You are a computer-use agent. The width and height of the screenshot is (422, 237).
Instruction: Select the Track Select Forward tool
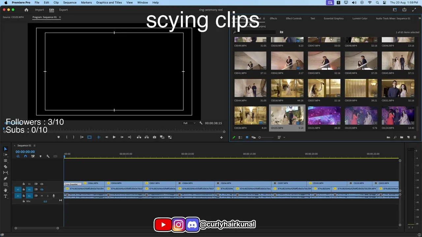pos(5,155)
